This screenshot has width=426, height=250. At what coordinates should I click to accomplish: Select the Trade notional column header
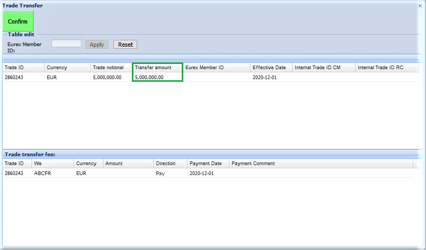pos(110,68)
